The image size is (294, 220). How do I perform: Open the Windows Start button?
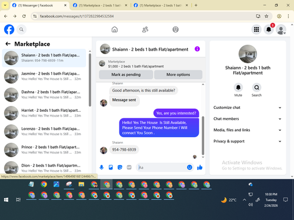pos(6,200)
